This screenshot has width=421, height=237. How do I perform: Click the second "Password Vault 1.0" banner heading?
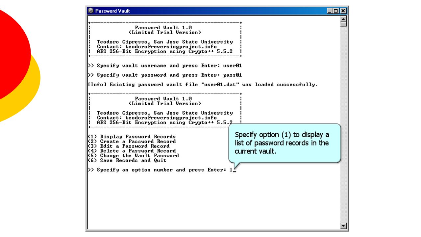(163, 99)
